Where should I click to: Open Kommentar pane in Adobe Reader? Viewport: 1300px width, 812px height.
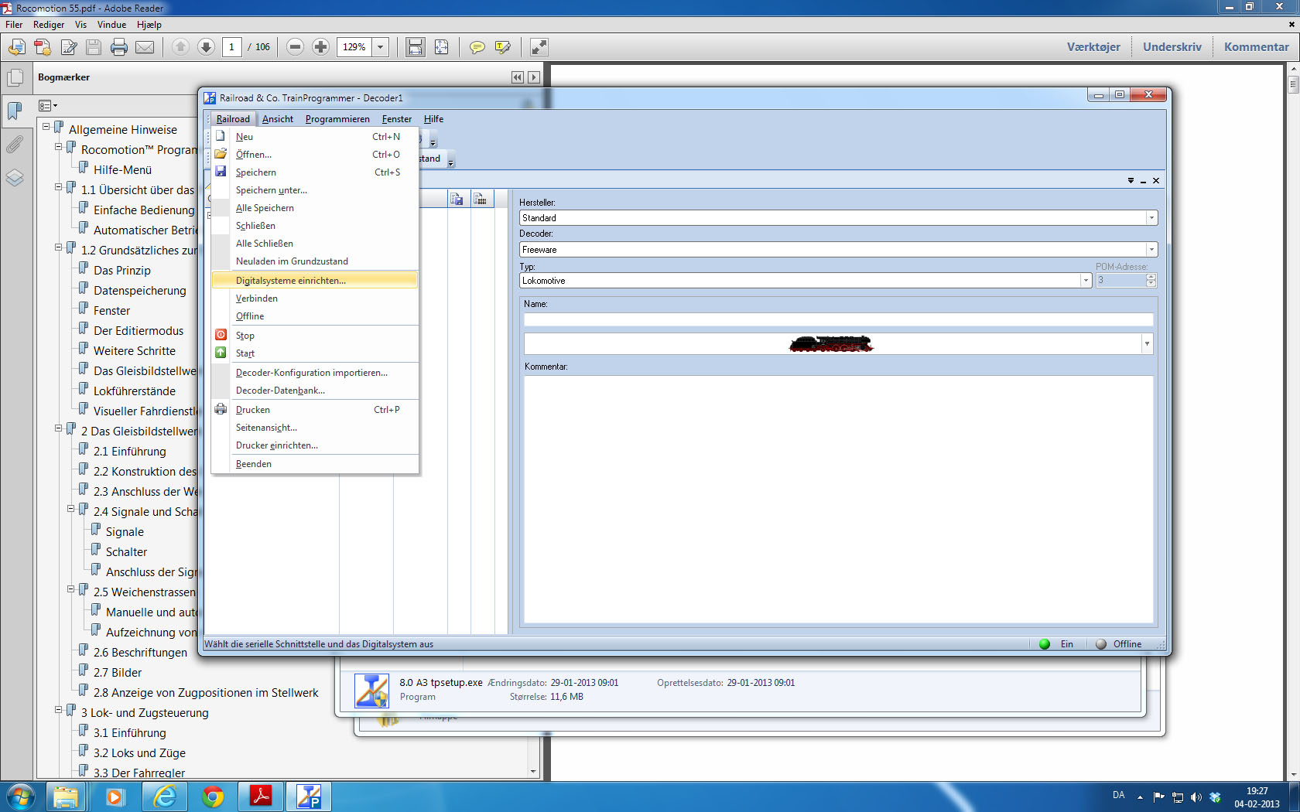[x=1256, y=47]
